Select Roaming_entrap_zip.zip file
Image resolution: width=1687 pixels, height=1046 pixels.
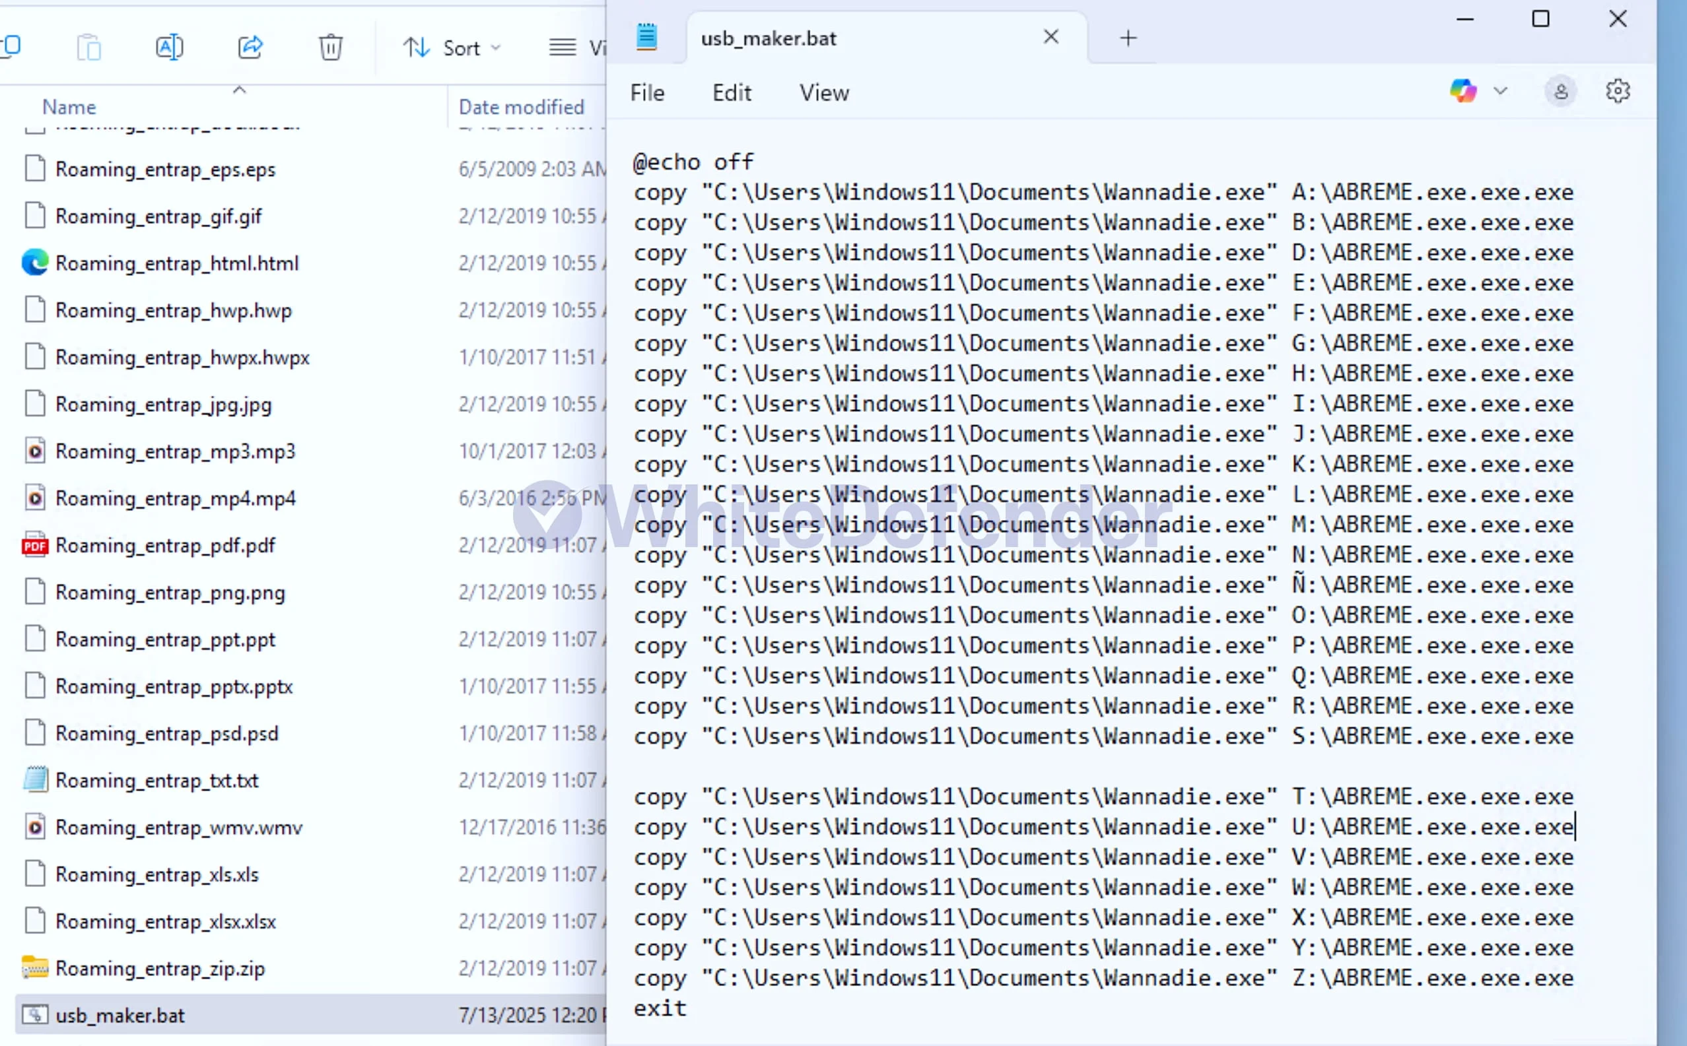(x=160, y=968)
